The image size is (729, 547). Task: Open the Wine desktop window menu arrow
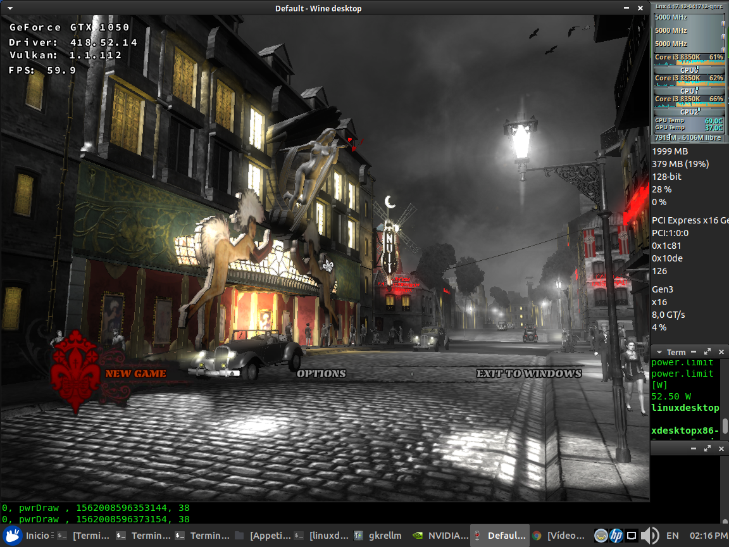click(x=9, y=8)
